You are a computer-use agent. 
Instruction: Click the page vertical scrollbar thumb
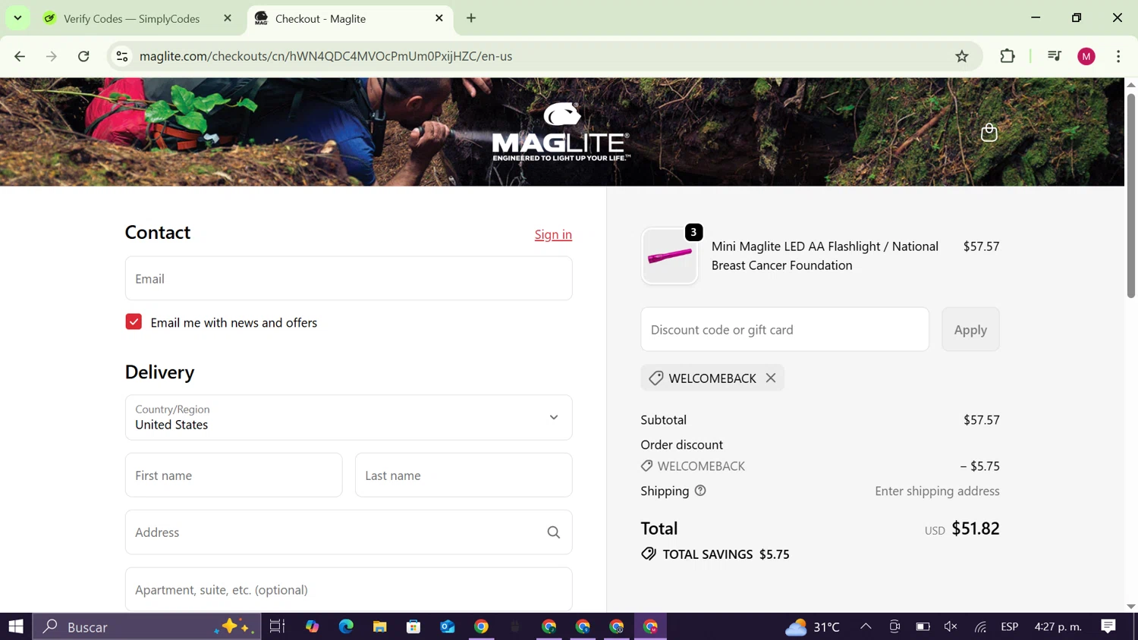tap(1130, 196)
